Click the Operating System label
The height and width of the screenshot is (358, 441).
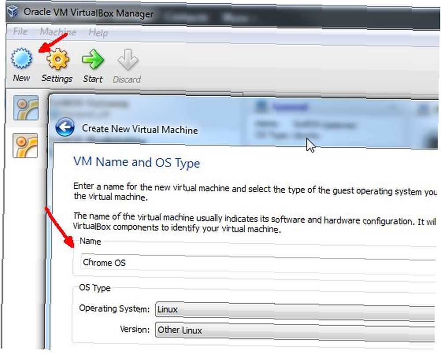coord(114,309)
